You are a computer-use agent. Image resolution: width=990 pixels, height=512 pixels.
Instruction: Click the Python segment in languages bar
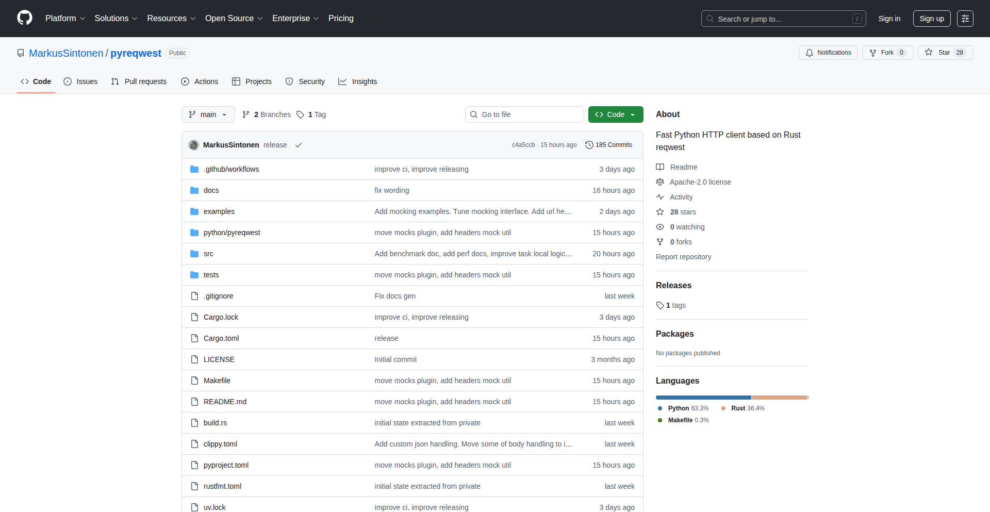click(x=703, y=398)
